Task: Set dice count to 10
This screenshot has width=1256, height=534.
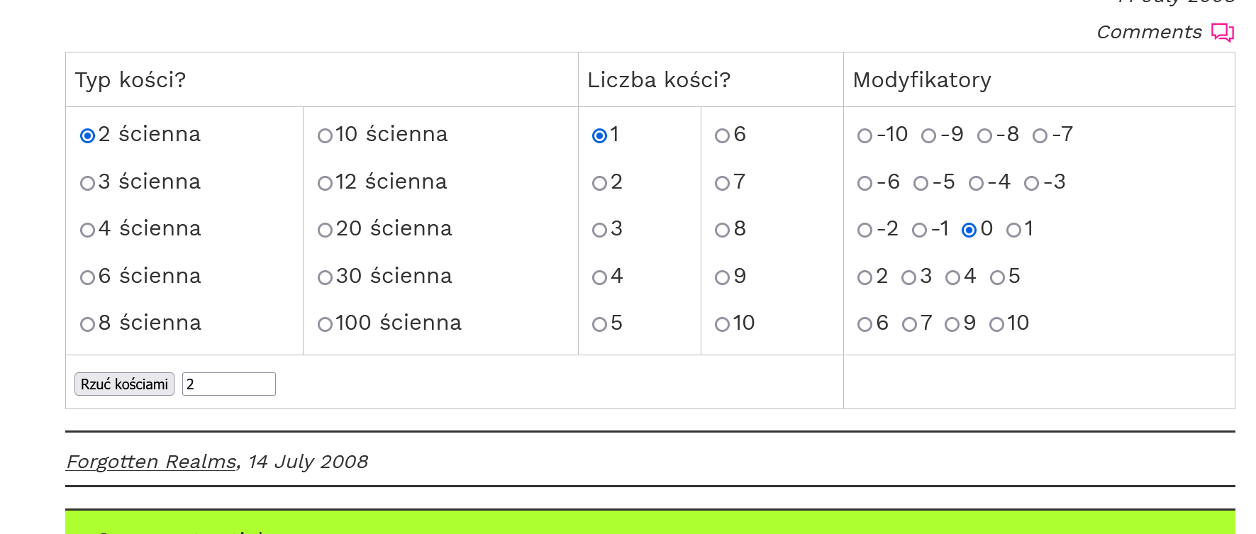Action: pos(723,324)
